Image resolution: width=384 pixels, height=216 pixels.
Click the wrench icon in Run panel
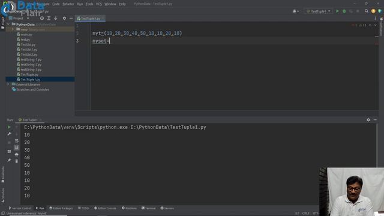(x=9, y=134)
